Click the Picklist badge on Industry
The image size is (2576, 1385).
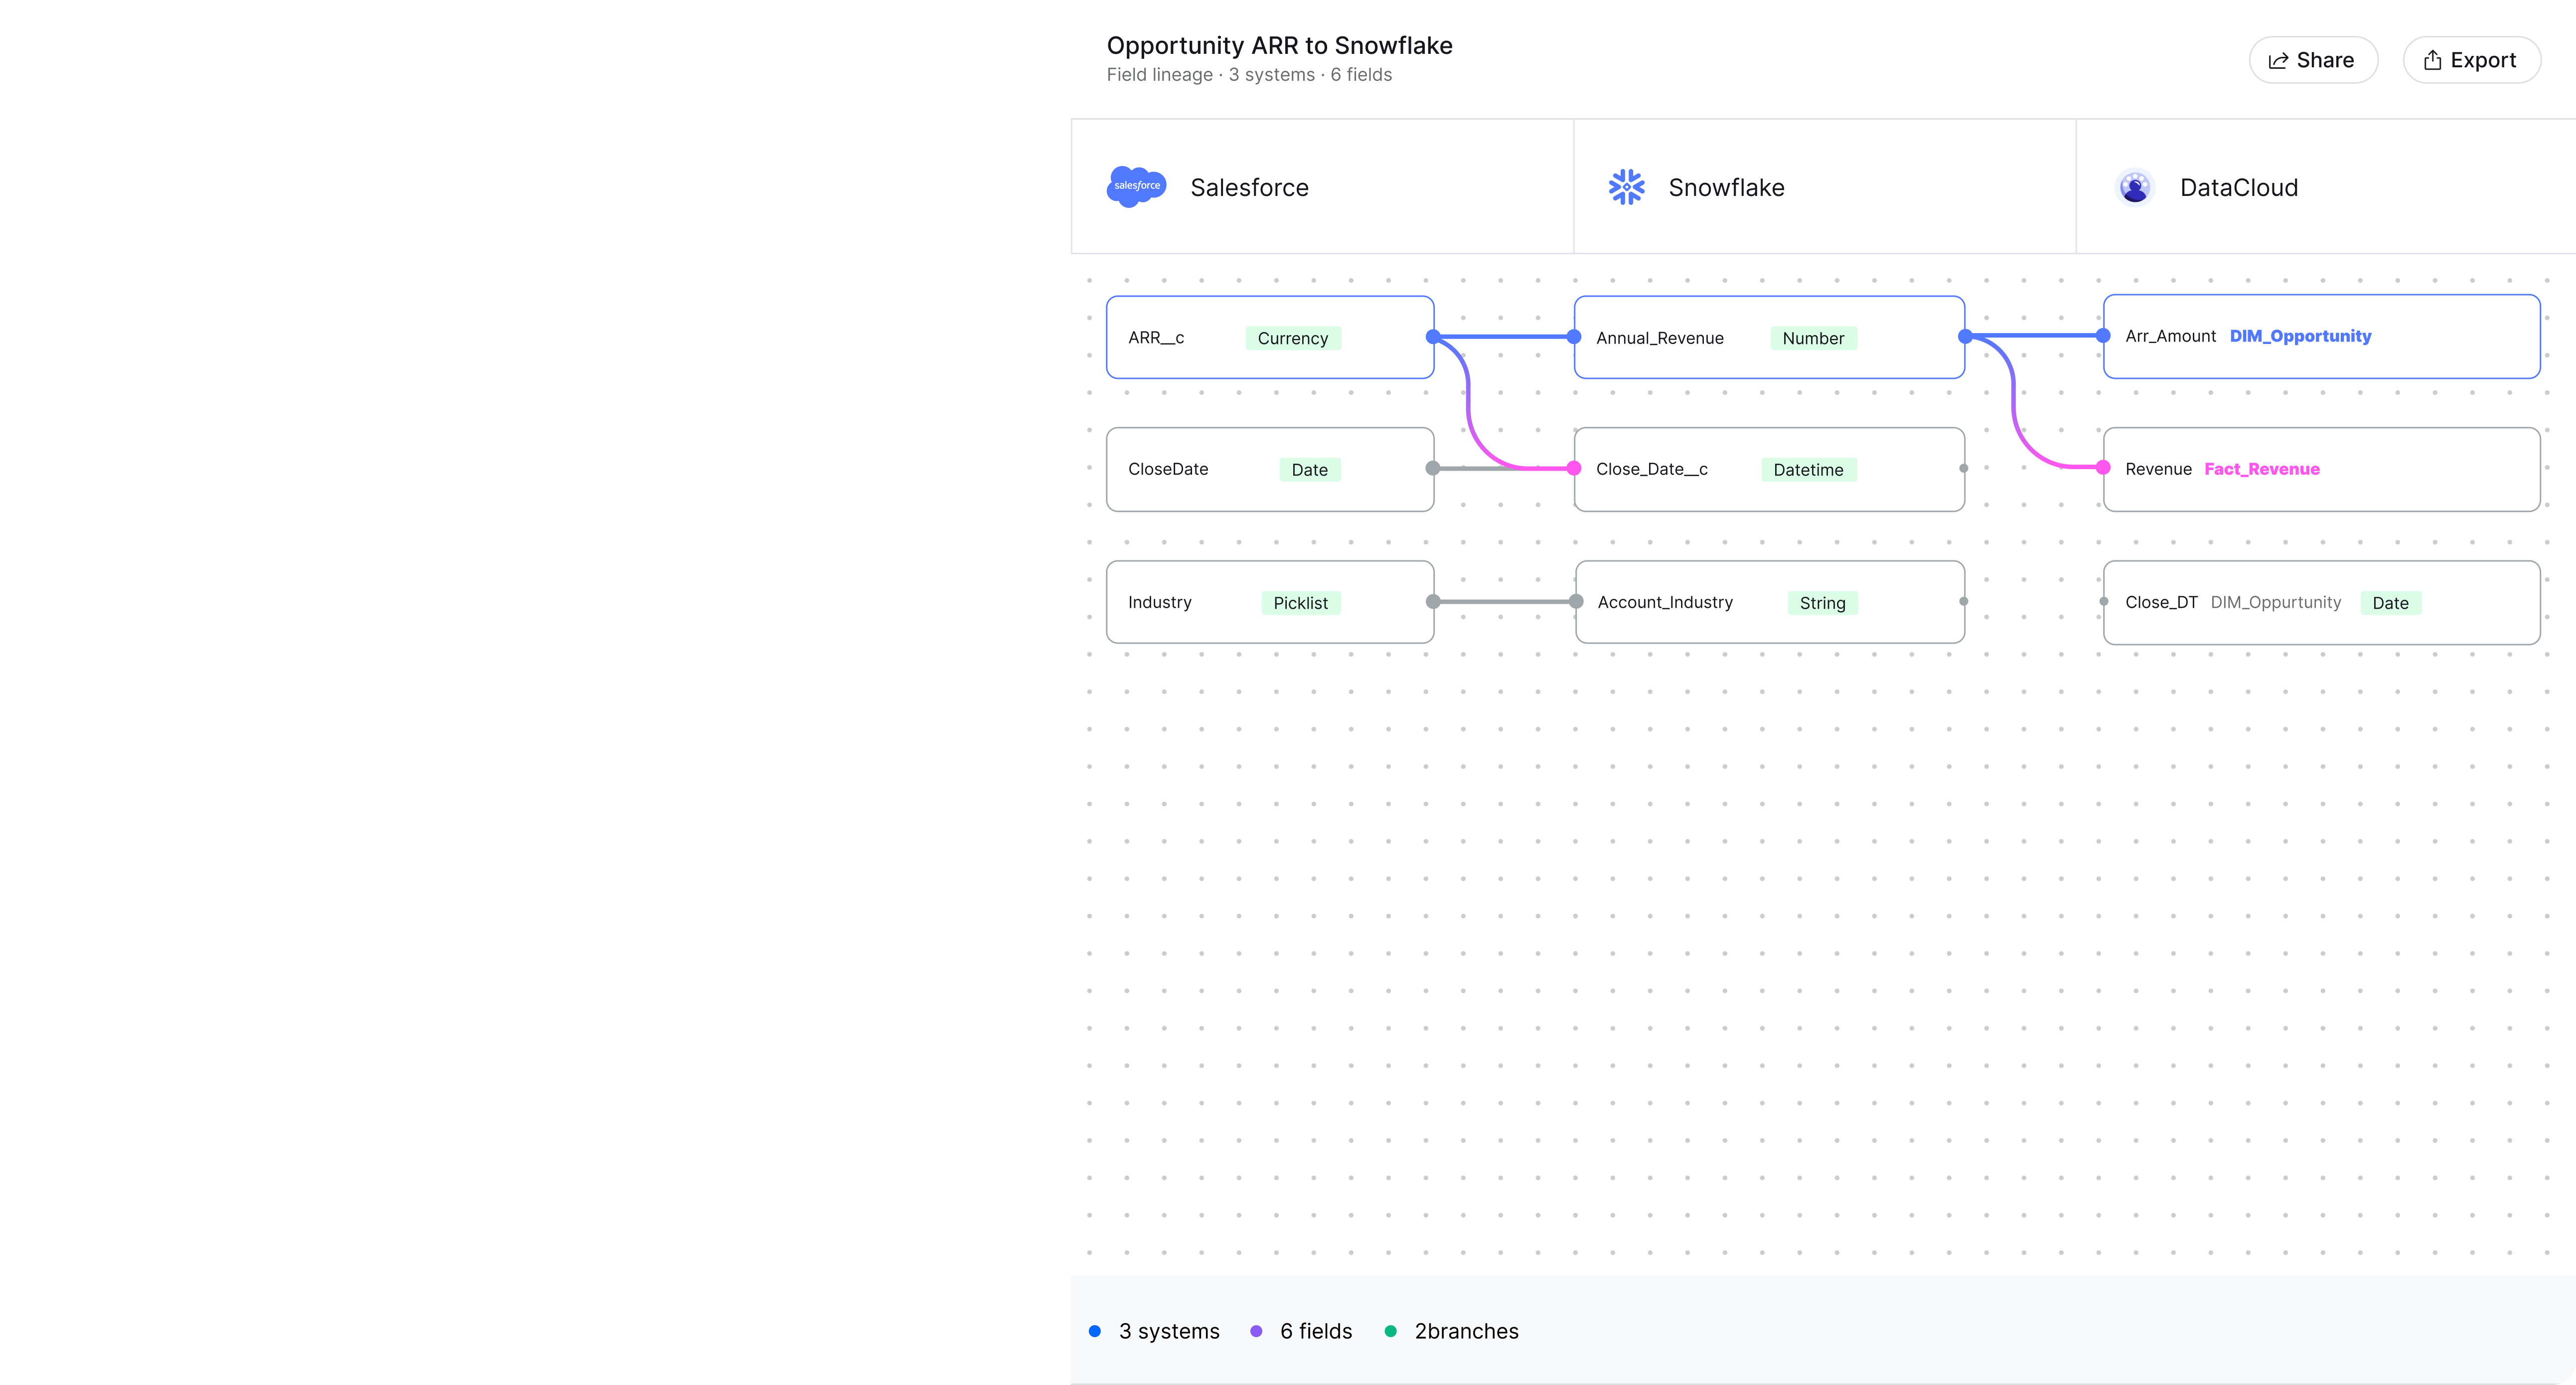click(x=1300, y=602)
